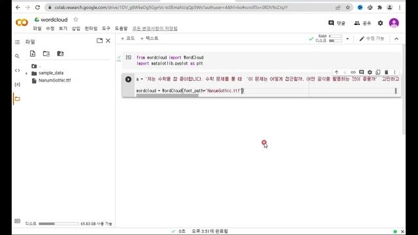Viewport: 418px width, 235px height.
Task: Open the table of contents panel
Action: click(18, 42)
